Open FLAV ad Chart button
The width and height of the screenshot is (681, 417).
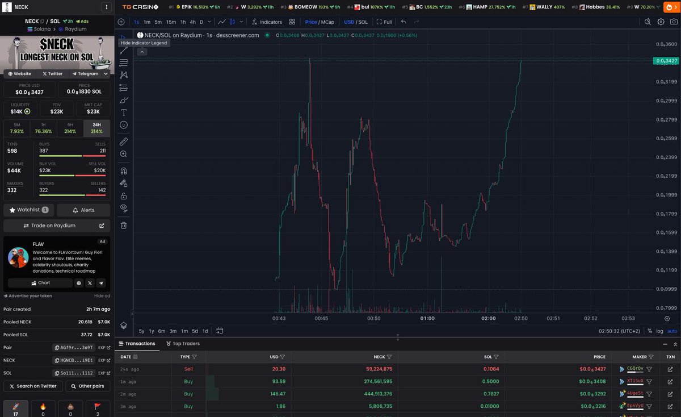pyautogui.click(x=40, y=282)
